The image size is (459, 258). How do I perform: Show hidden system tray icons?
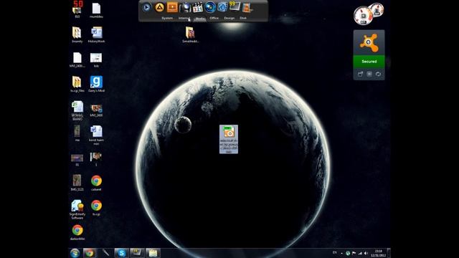pos(341,253)
